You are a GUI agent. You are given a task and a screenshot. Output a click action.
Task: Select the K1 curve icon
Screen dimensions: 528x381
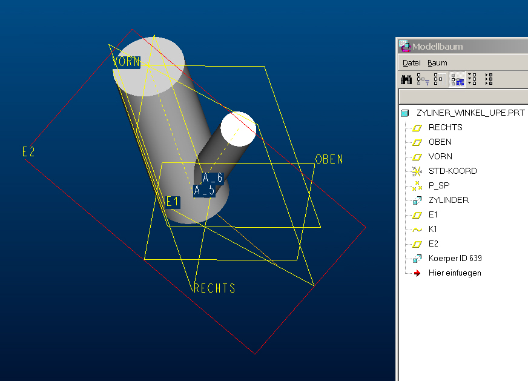[417, 230]
